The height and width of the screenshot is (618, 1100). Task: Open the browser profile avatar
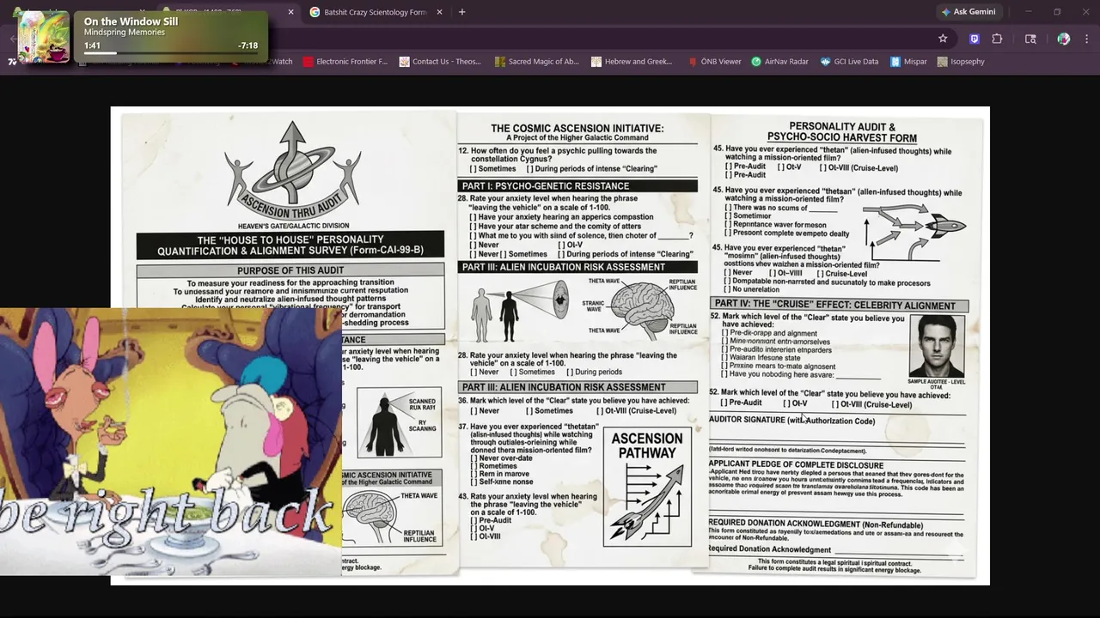click(1063, 39)
